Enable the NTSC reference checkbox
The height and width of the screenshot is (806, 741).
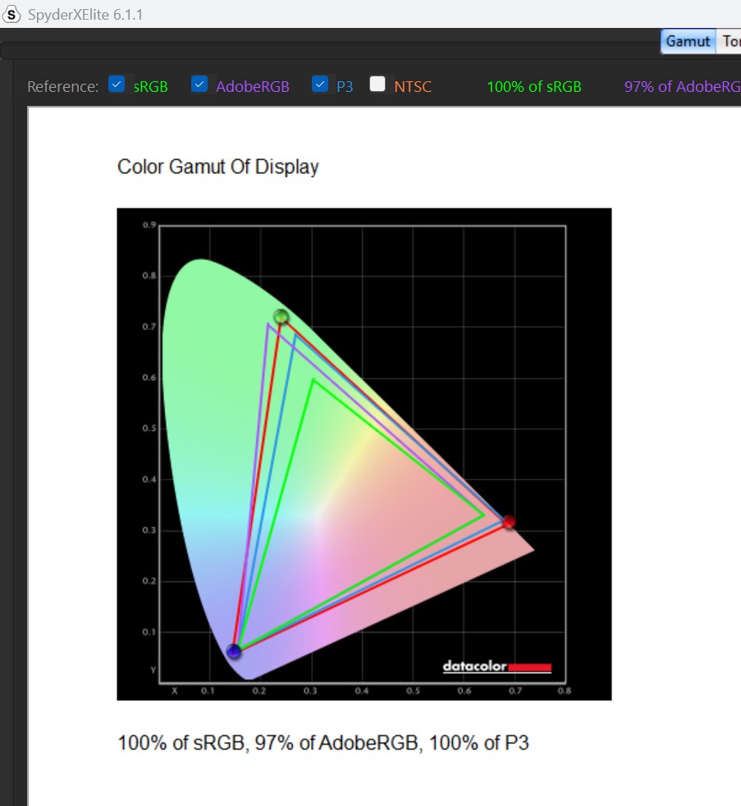(377, 85)
